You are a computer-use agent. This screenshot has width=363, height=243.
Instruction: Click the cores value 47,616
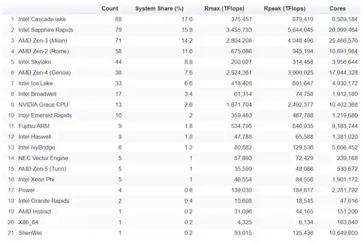(x=349, y=201)
